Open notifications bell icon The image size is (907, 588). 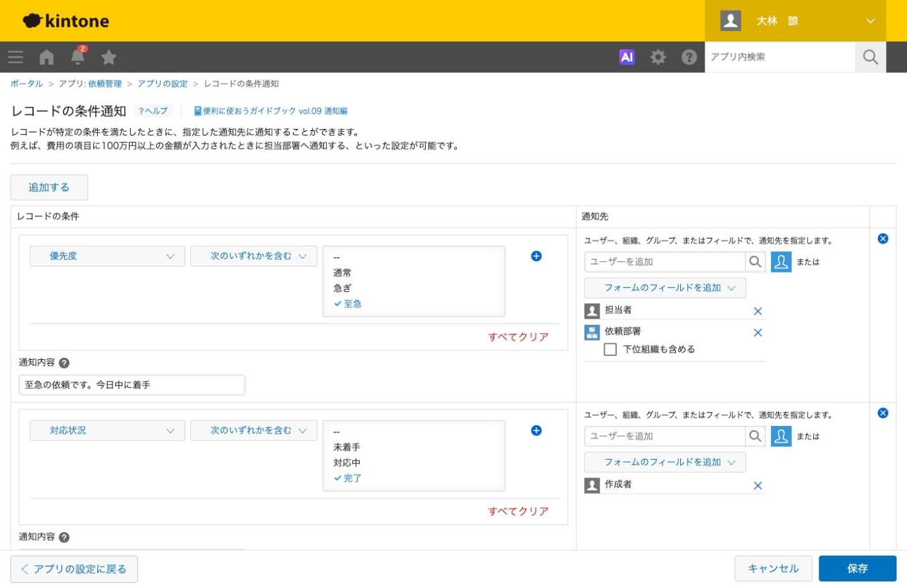[x=78, y=56]
